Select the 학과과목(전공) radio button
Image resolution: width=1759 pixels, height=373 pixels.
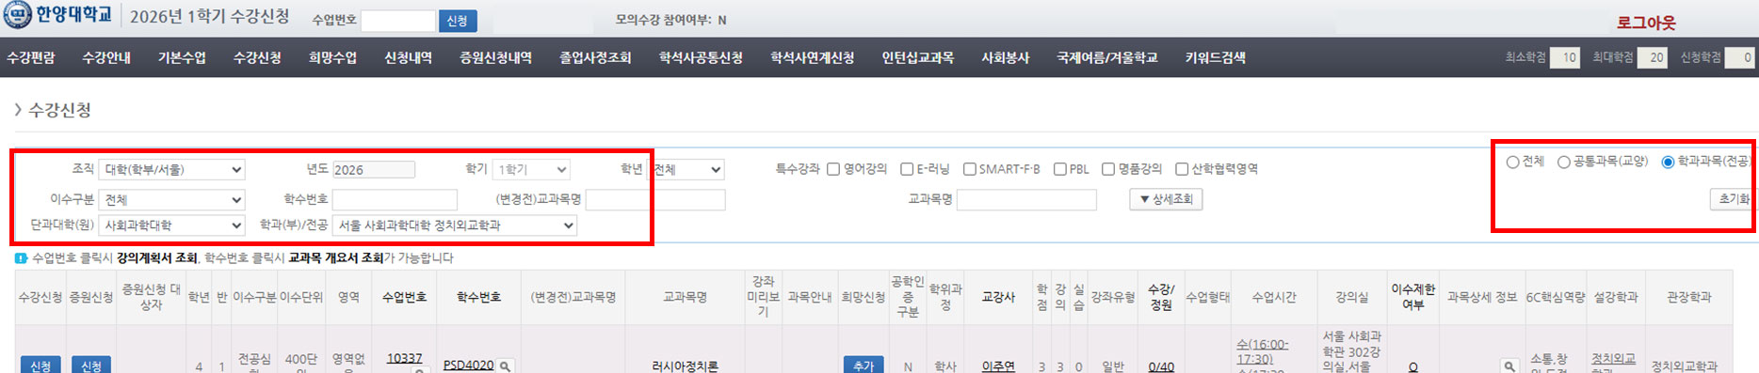(1668, 163)
